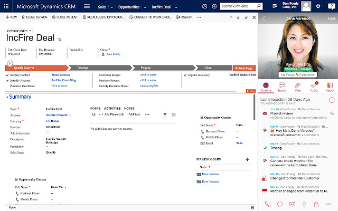Open the Social tab in Cloze panel
The width and height of the screenshot is (338, 211).
click(281, 87)
